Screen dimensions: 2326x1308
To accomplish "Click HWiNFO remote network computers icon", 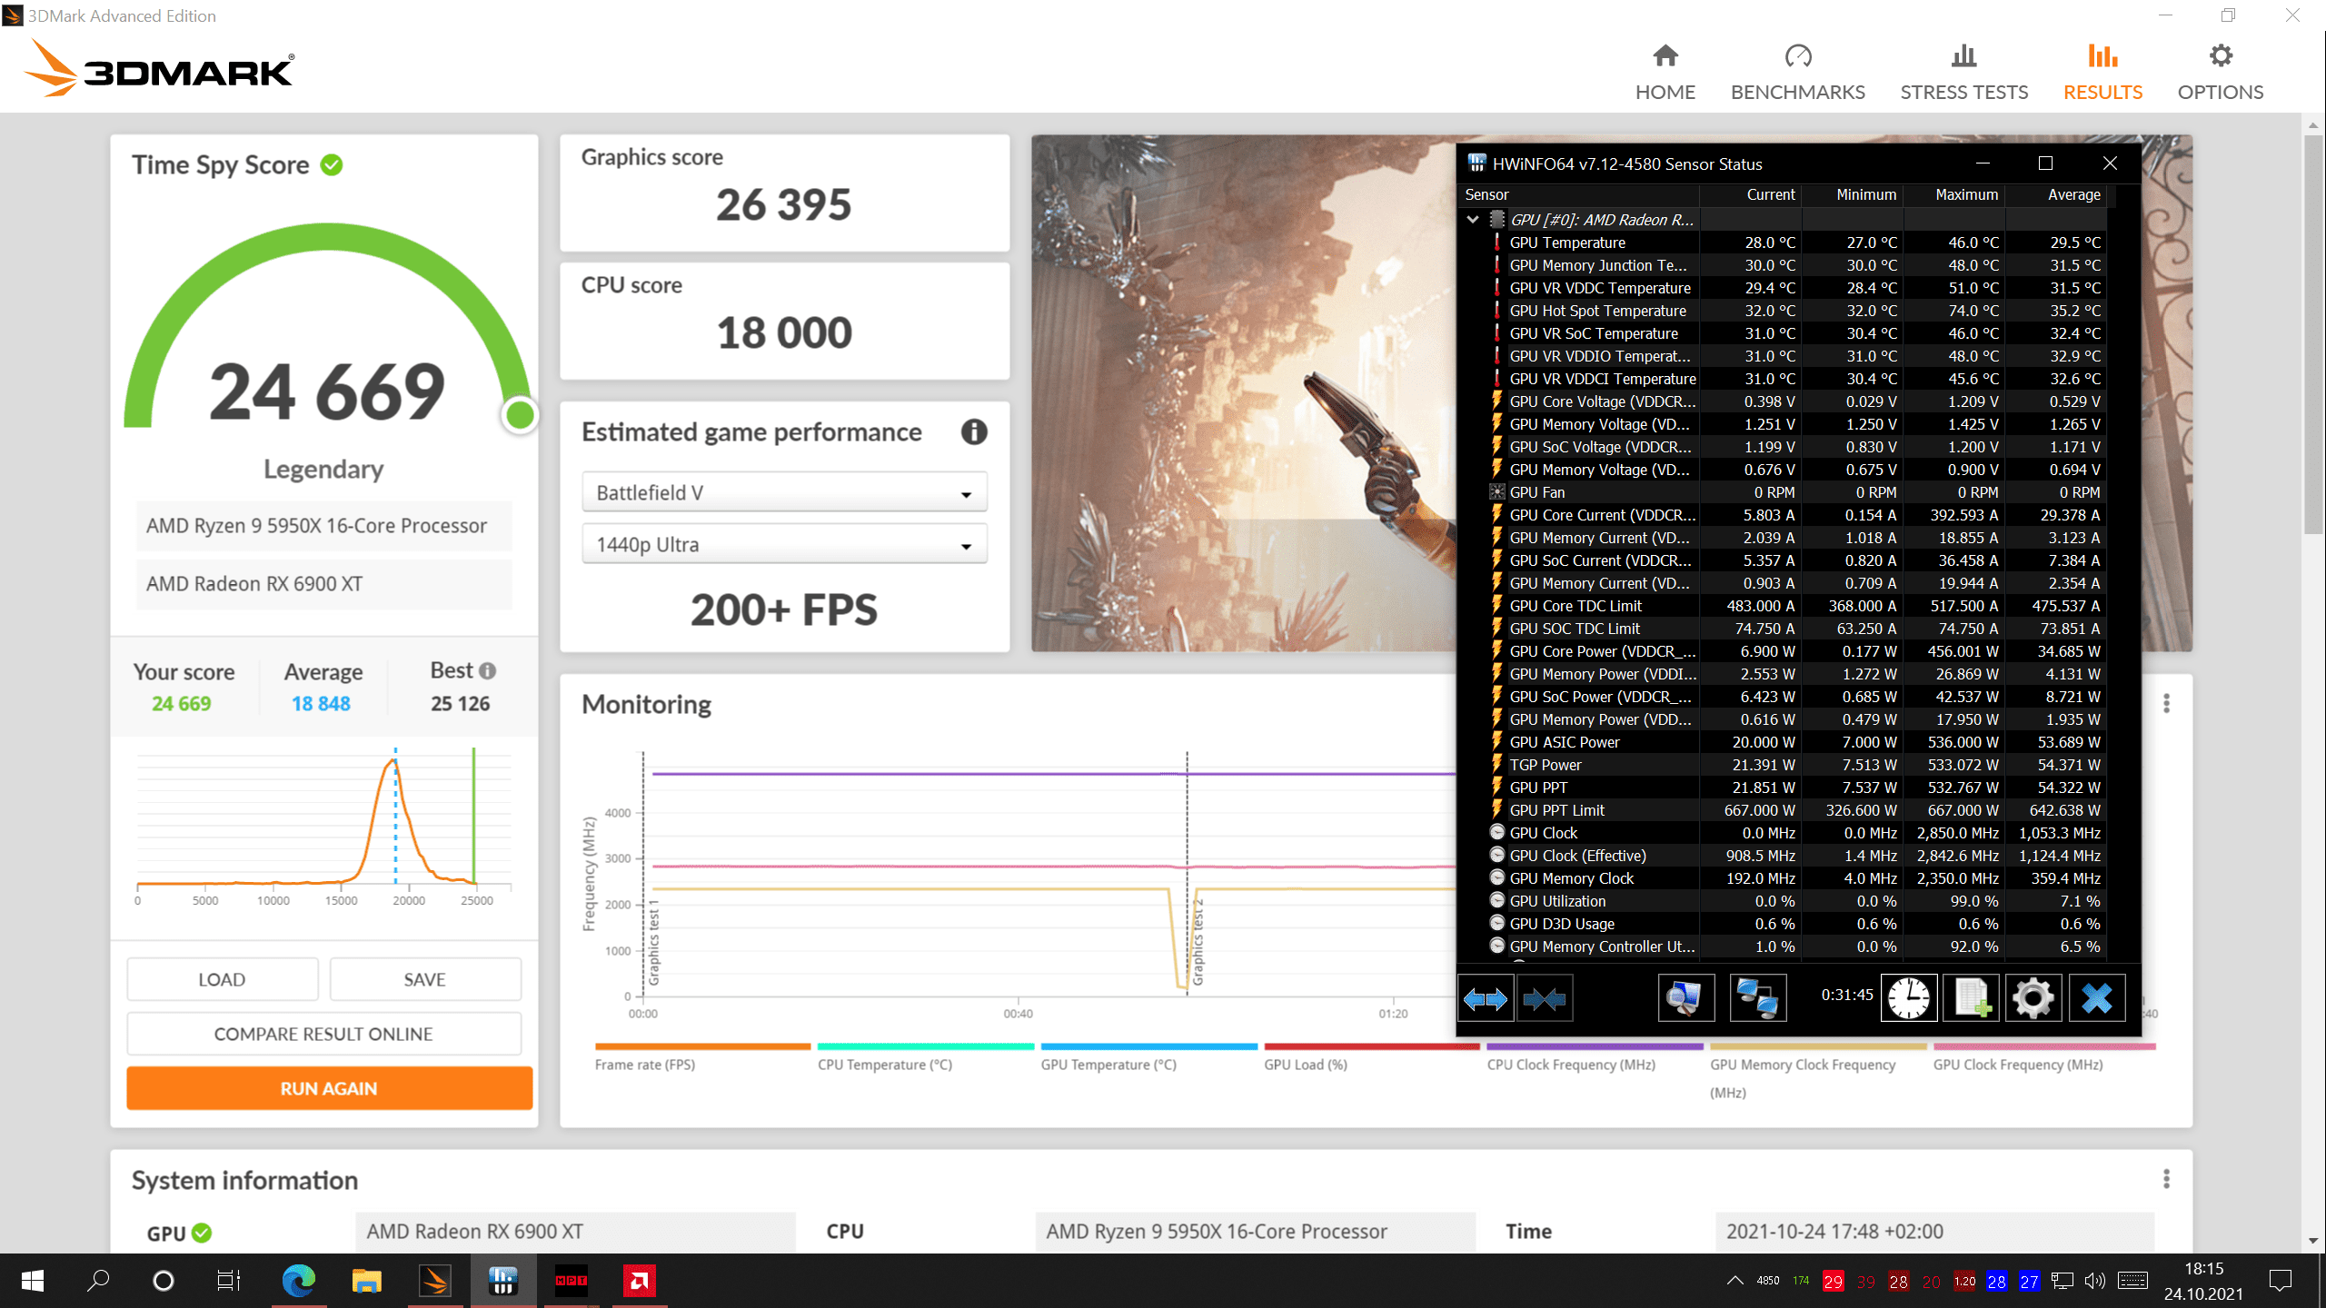I will pos(1757,998).
